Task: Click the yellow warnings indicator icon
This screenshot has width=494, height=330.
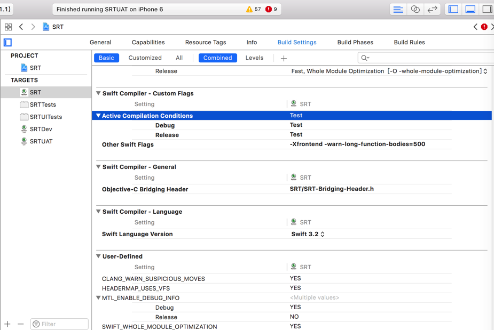Action: click(249, 9)
